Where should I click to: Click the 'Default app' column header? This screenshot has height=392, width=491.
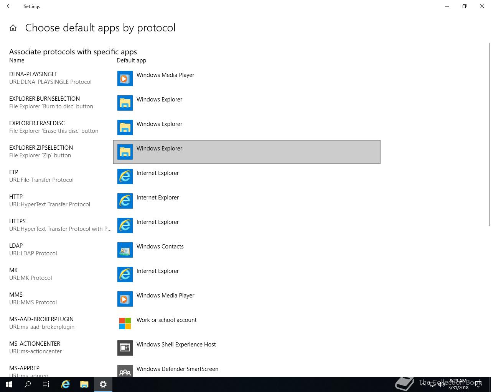(x=131, y=60)
